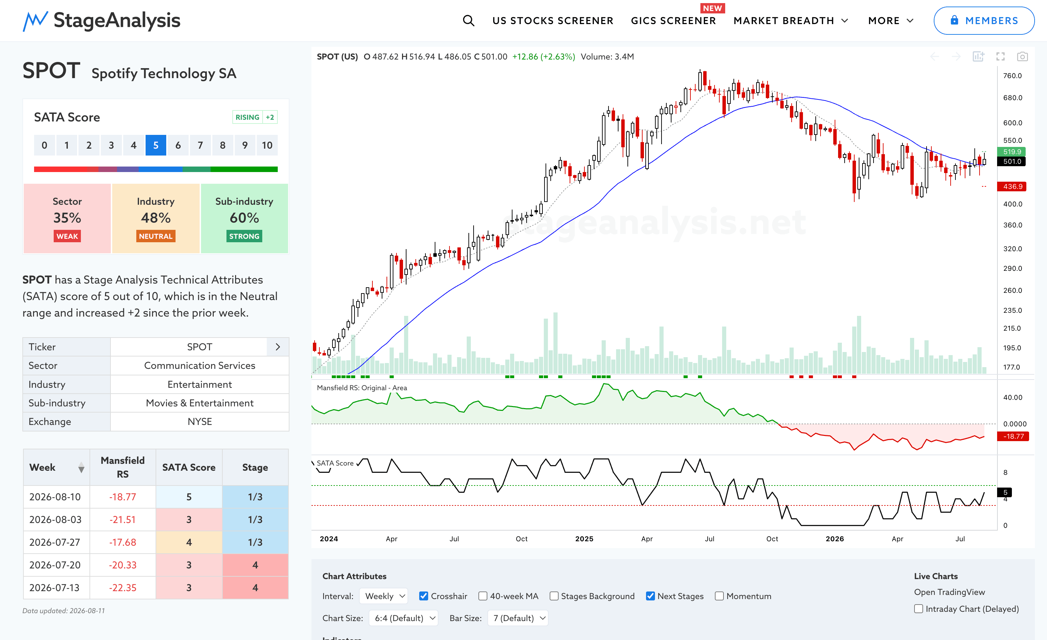The image size is (1047, 640).
Task: Enable the Stages Background checkbox
Action: 554,596
